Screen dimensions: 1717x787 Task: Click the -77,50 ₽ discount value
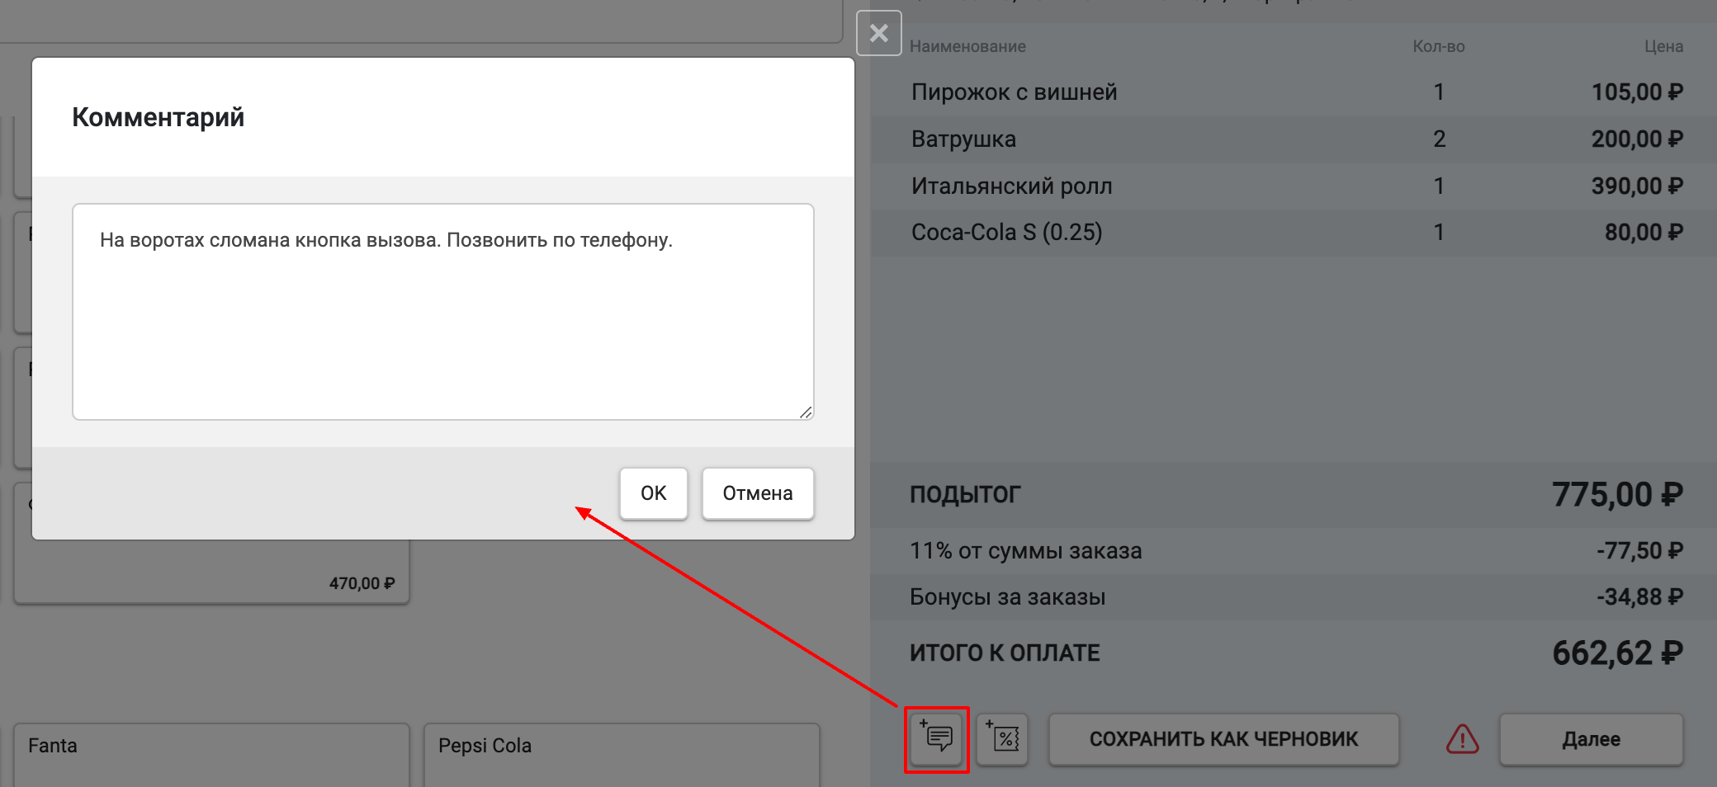[x=1639, y=551]
